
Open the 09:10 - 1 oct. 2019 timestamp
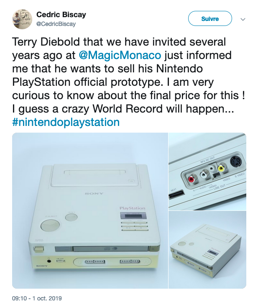coord(37,298)
